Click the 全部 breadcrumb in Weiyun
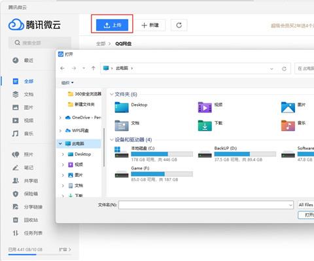Viewport: 314px width, 261px height. (x=101, y=44)
